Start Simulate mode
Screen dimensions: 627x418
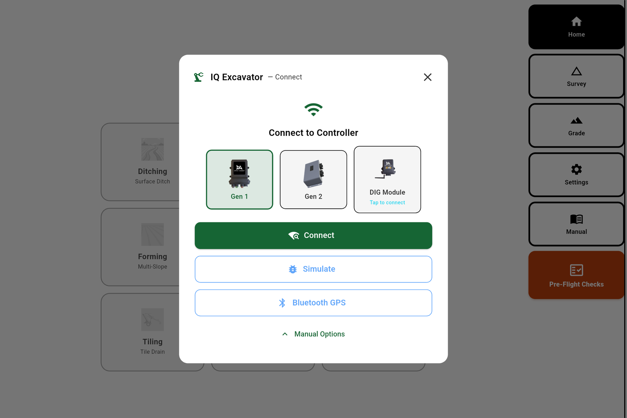click(x=313, y=269)
